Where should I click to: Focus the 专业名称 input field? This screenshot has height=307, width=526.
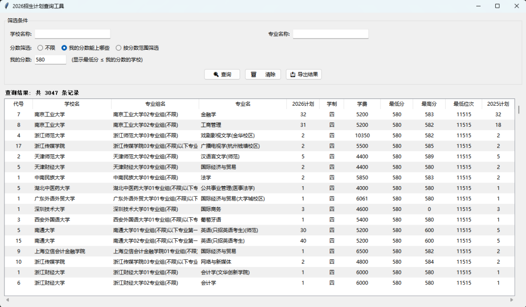point(330,34)
